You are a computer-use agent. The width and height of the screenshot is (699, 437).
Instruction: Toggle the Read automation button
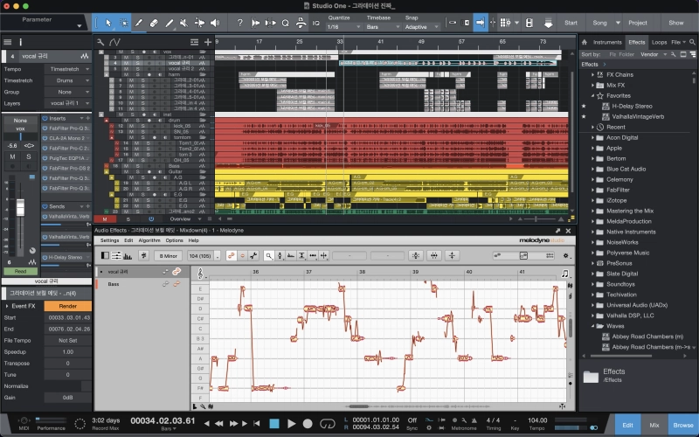20,271
